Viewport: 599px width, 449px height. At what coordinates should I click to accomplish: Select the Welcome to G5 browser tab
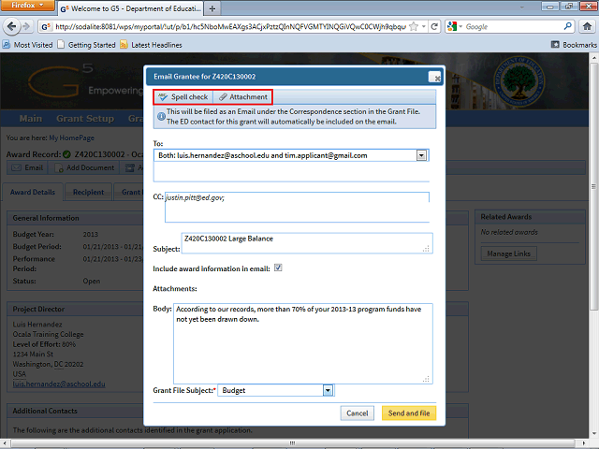pyautogui.click(x=130, y=8)
